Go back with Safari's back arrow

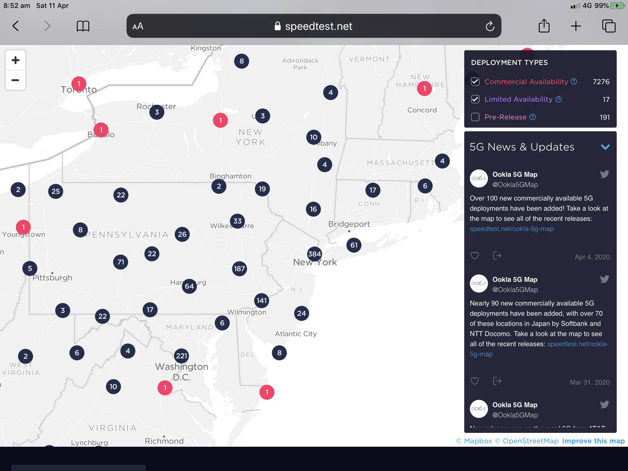pyautogui.click(x=16, y=26)
